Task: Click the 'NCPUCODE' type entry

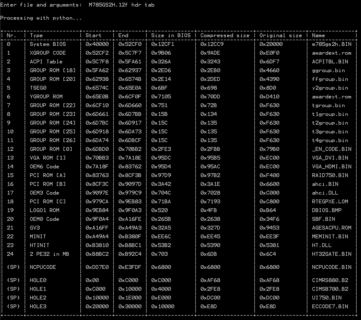Action: pyautogui.click(x=43, y=267)
